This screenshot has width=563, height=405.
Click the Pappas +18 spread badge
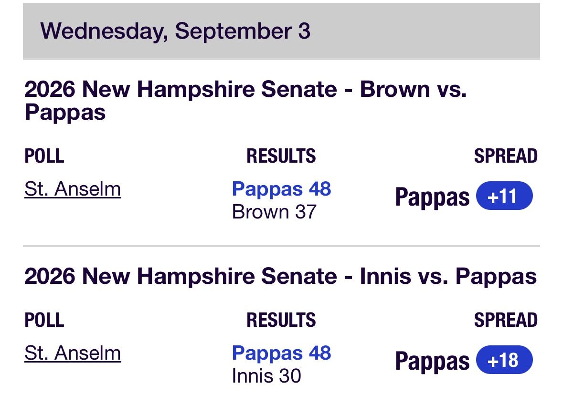504,360
